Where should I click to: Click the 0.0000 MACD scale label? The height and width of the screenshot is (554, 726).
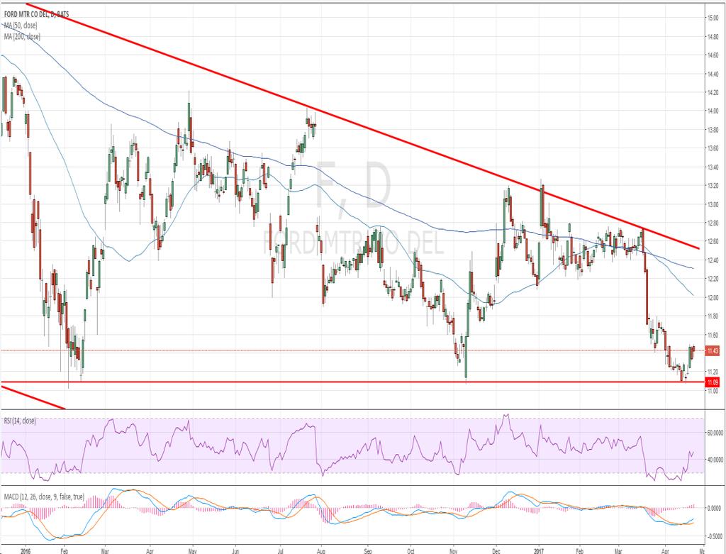click(x=715, y=508)
